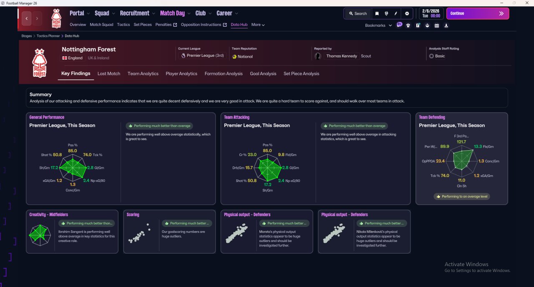
Task: Switch to the Formation Analysis tab
Action: click(224, 73)
